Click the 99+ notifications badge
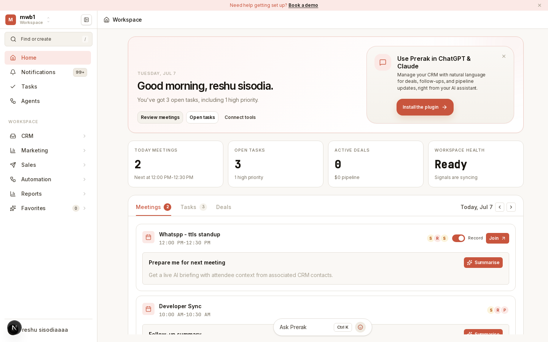Screen dimensions: 548x342 [80, 72]
